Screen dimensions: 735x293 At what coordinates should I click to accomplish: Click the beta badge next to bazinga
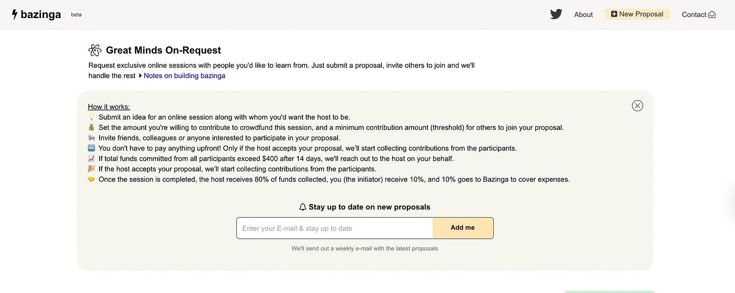76,15
